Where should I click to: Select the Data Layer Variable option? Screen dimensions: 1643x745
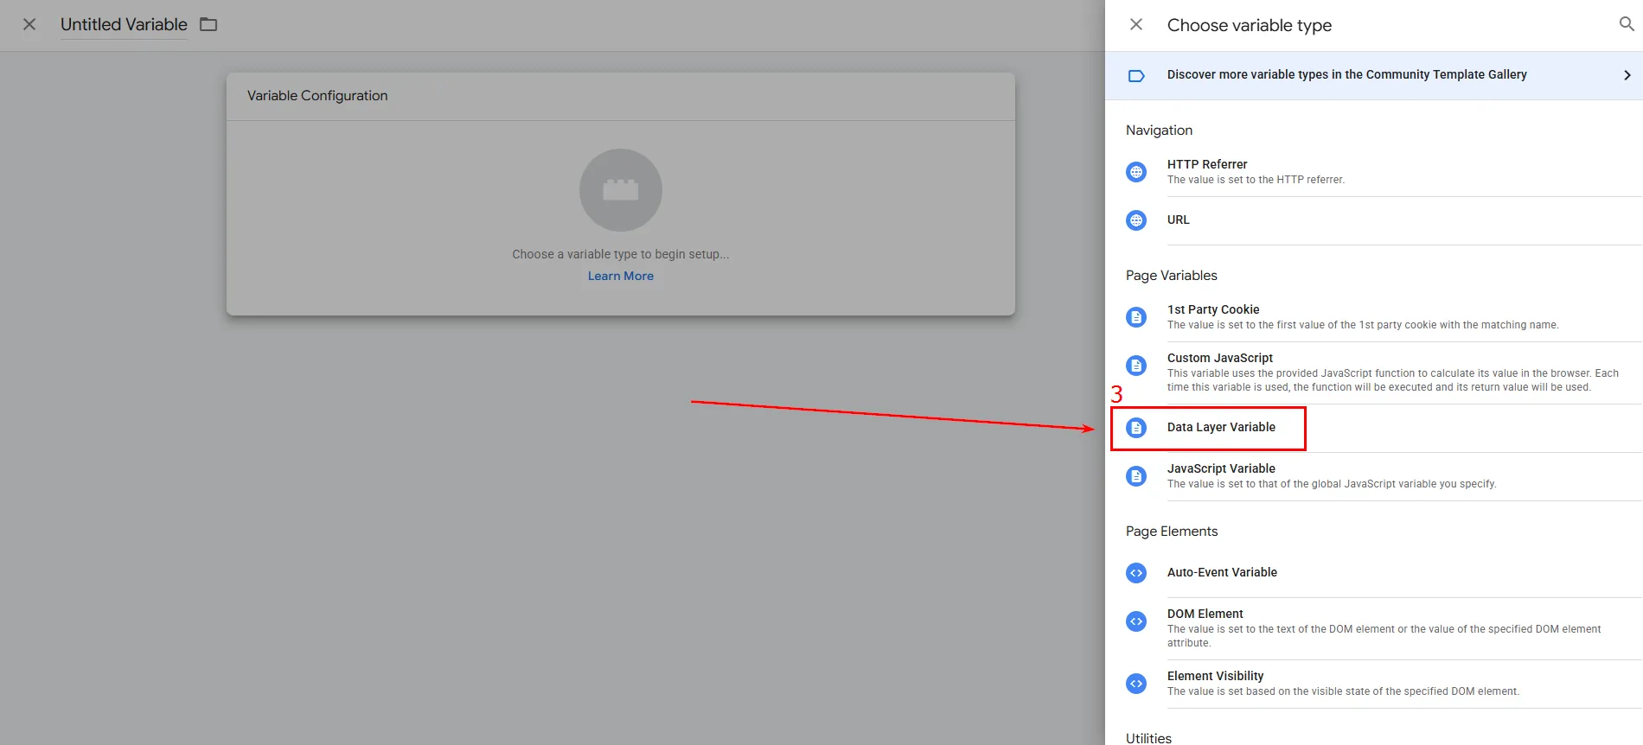(1220, 427)
